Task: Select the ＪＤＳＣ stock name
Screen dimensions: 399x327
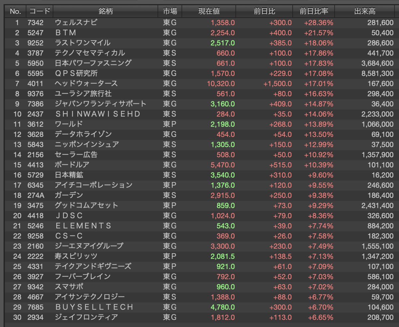Action: pos(69,216)
